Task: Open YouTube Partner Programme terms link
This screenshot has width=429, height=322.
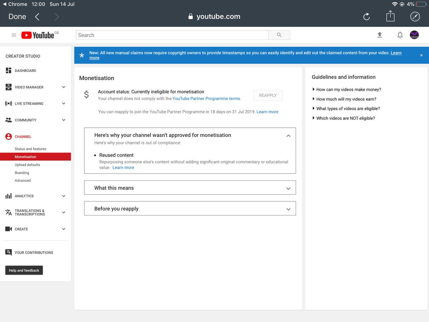Action: tap(207, 98)
